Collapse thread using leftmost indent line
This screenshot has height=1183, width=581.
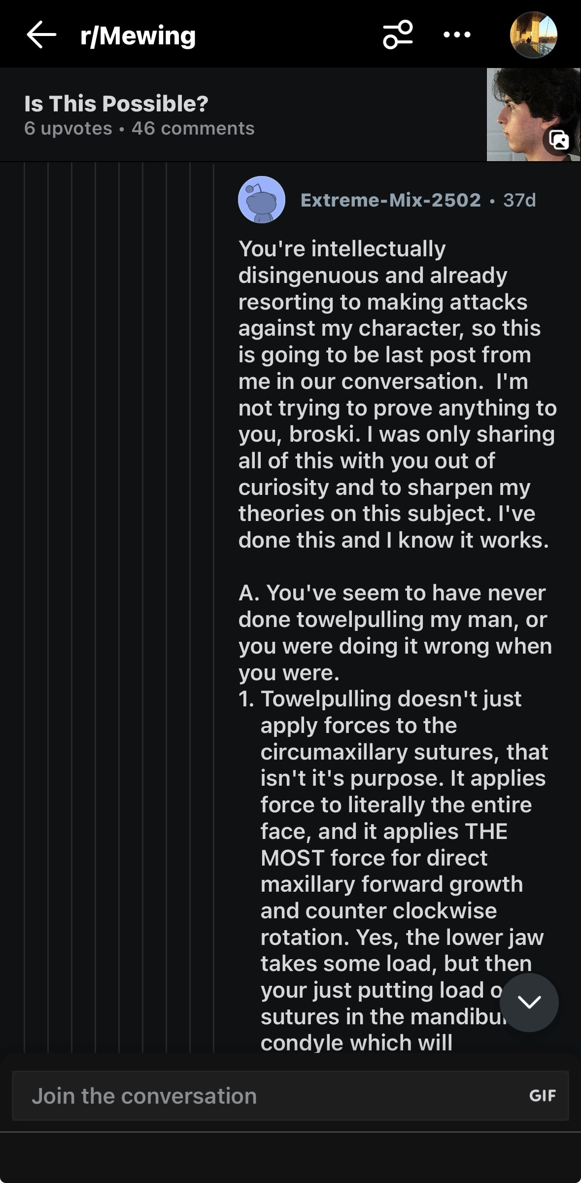coord(25,591)
